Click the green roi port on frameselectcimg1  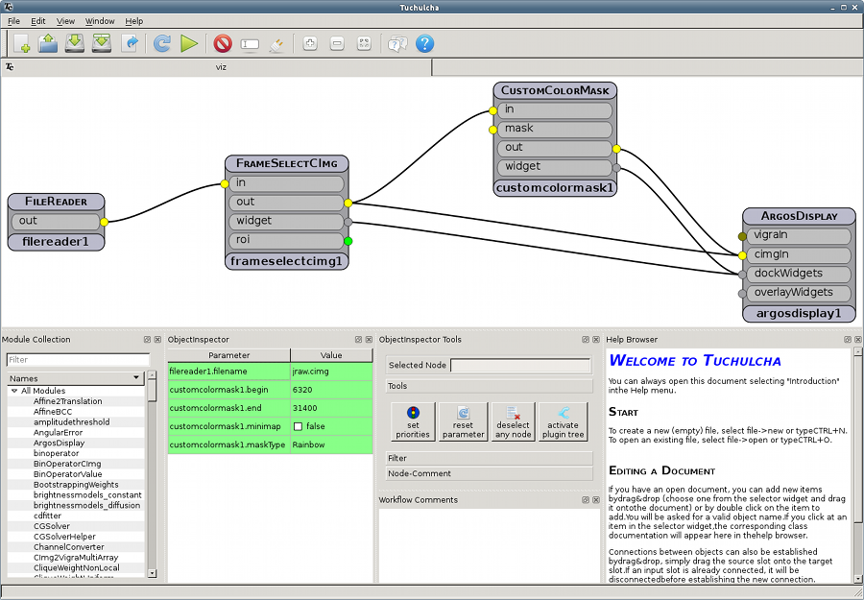348,241
